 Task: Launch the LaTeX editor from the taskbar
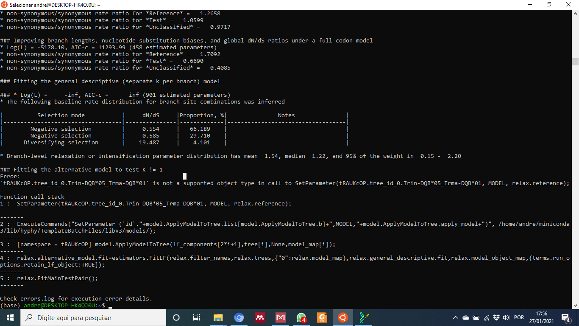pos(281,317)
